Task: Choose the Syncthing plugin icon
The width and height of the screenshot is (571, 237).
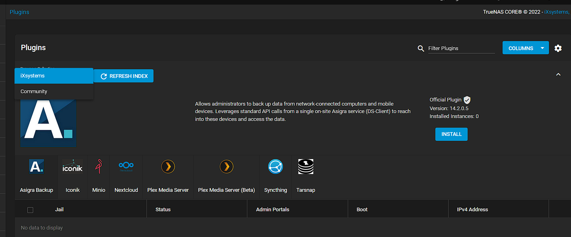Action: (x=276, y=167)
